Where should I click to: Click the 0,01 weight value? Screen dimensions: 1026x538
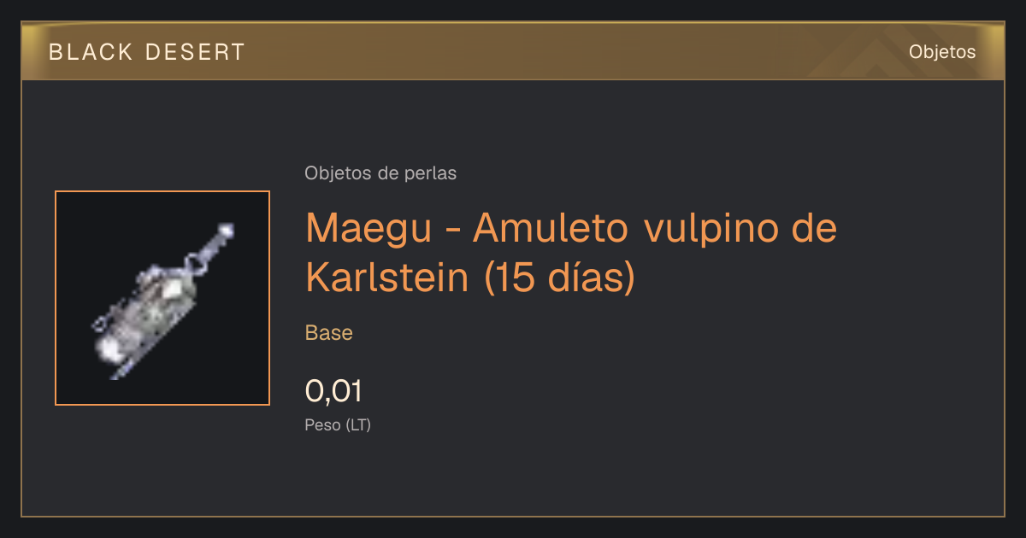pyautogui.click(x=334, y=392)
